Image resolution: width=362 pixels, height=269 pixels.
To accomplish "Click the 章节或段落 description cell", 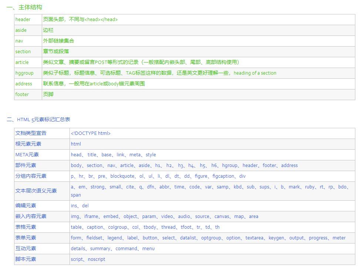I will 56,51.
